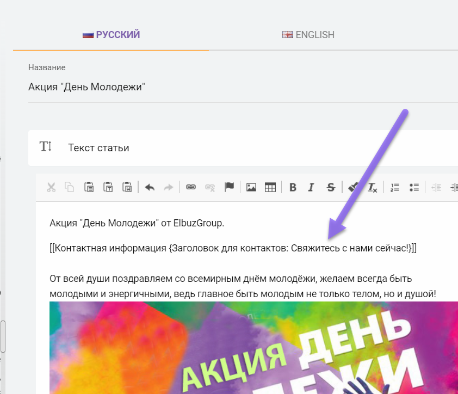Undo the last edit

[150, 188]
